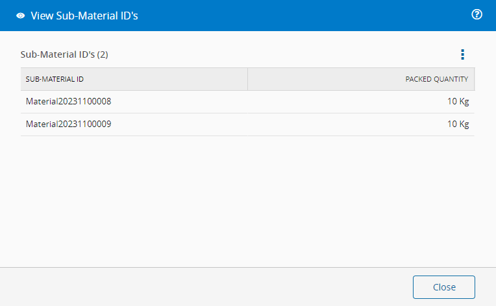Screen dimensions: 496x306
Task: Click packed quantity of Material20231100009
Action: click(x=458, y=124)
